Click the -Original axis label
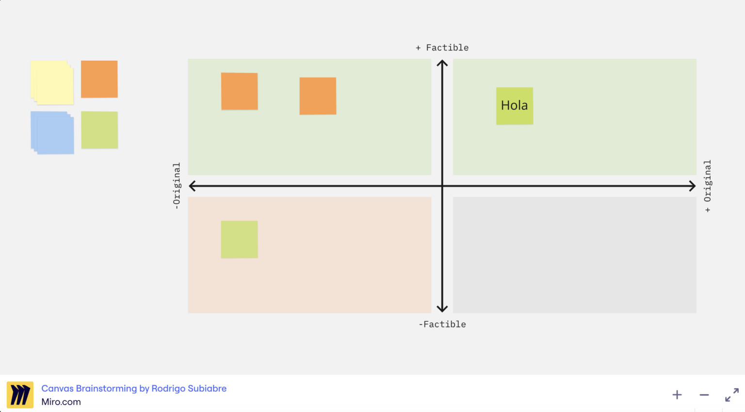The image size is (745, 412). point(178,185)
